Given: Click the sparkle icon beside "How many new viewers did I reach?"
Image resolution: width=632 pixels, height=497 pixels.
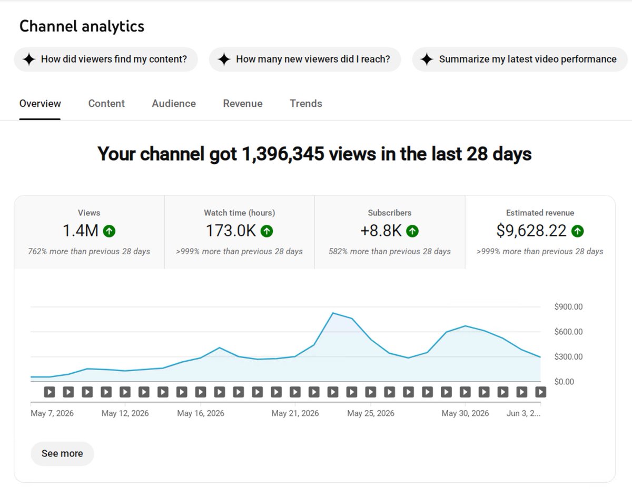Looking at the screenshot, I should pyautogui.click(x=224, y=59).
